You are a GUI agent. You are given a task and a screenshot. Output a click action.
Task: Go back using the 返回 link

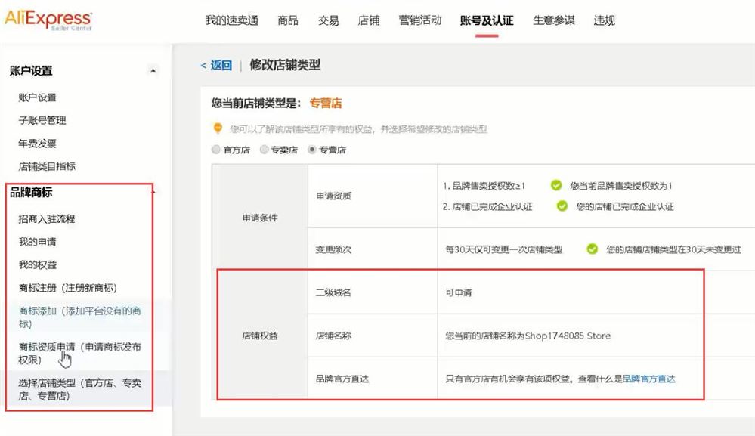[x=216, y=65]
